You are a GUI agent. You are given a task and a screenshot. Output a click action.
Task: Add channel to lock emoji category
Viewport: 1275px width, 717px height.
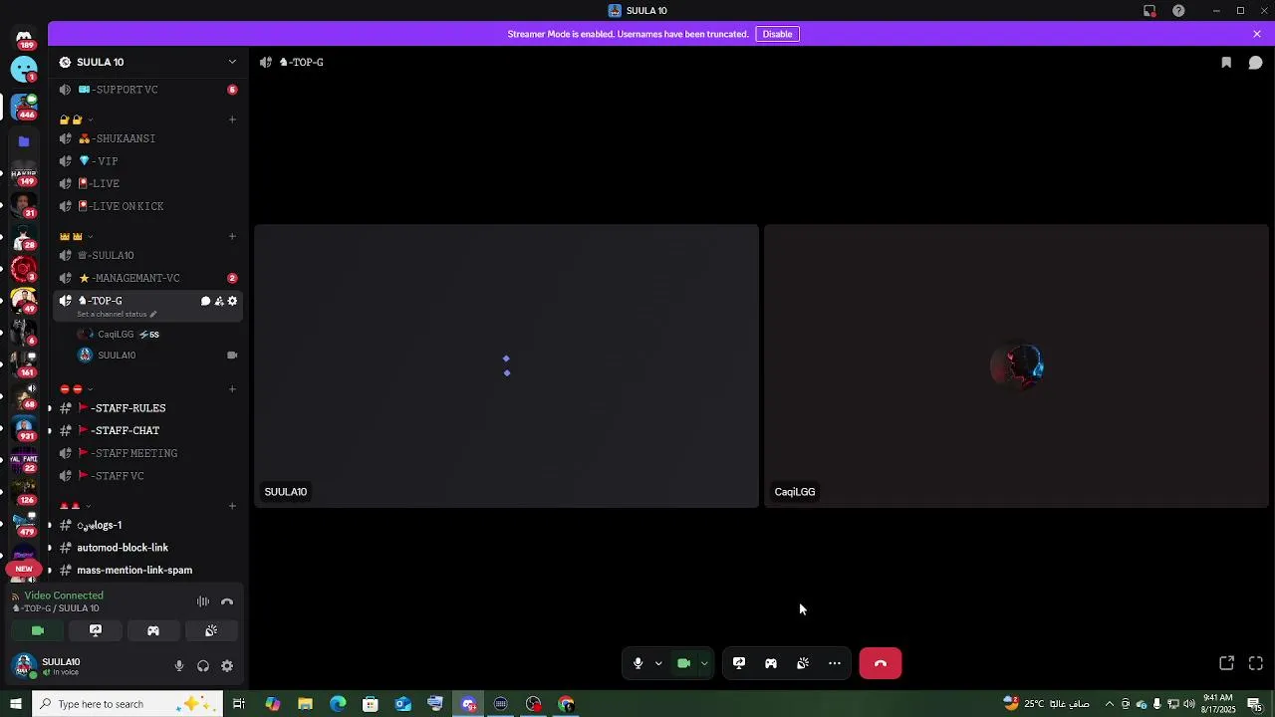coord(232,119)
